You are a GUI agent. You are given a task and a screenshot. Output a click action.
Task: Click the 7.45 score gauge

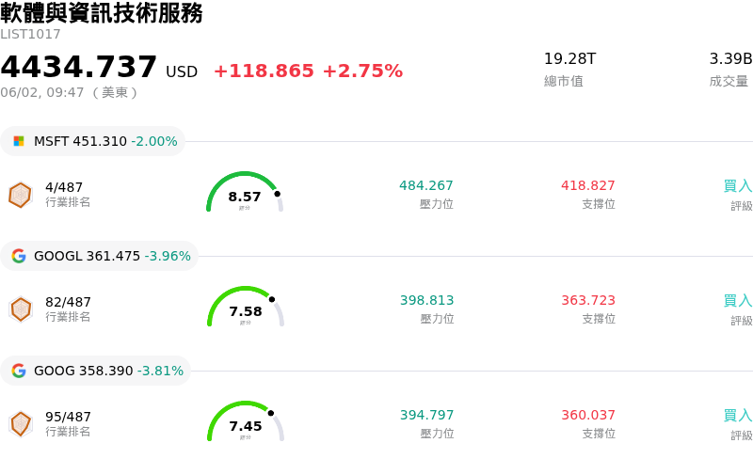(x=246, y=421)
